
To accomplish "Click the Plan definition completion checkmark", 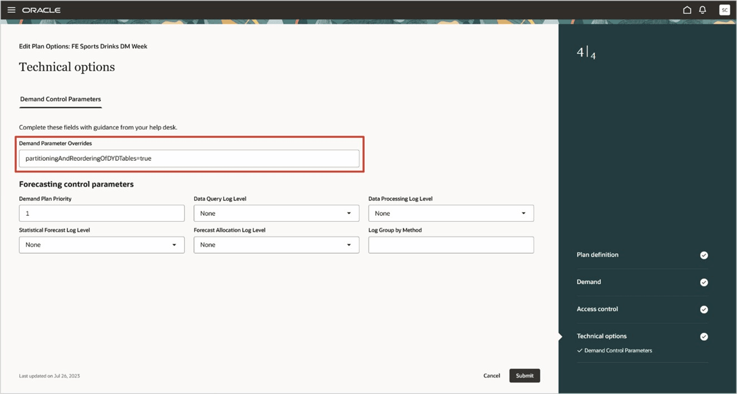I will click(x=704, y=255).
